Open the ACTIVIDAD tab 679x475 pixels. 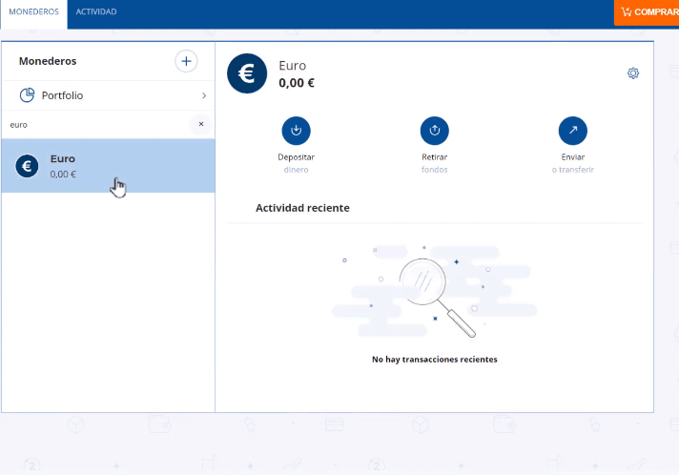point(96,12)
